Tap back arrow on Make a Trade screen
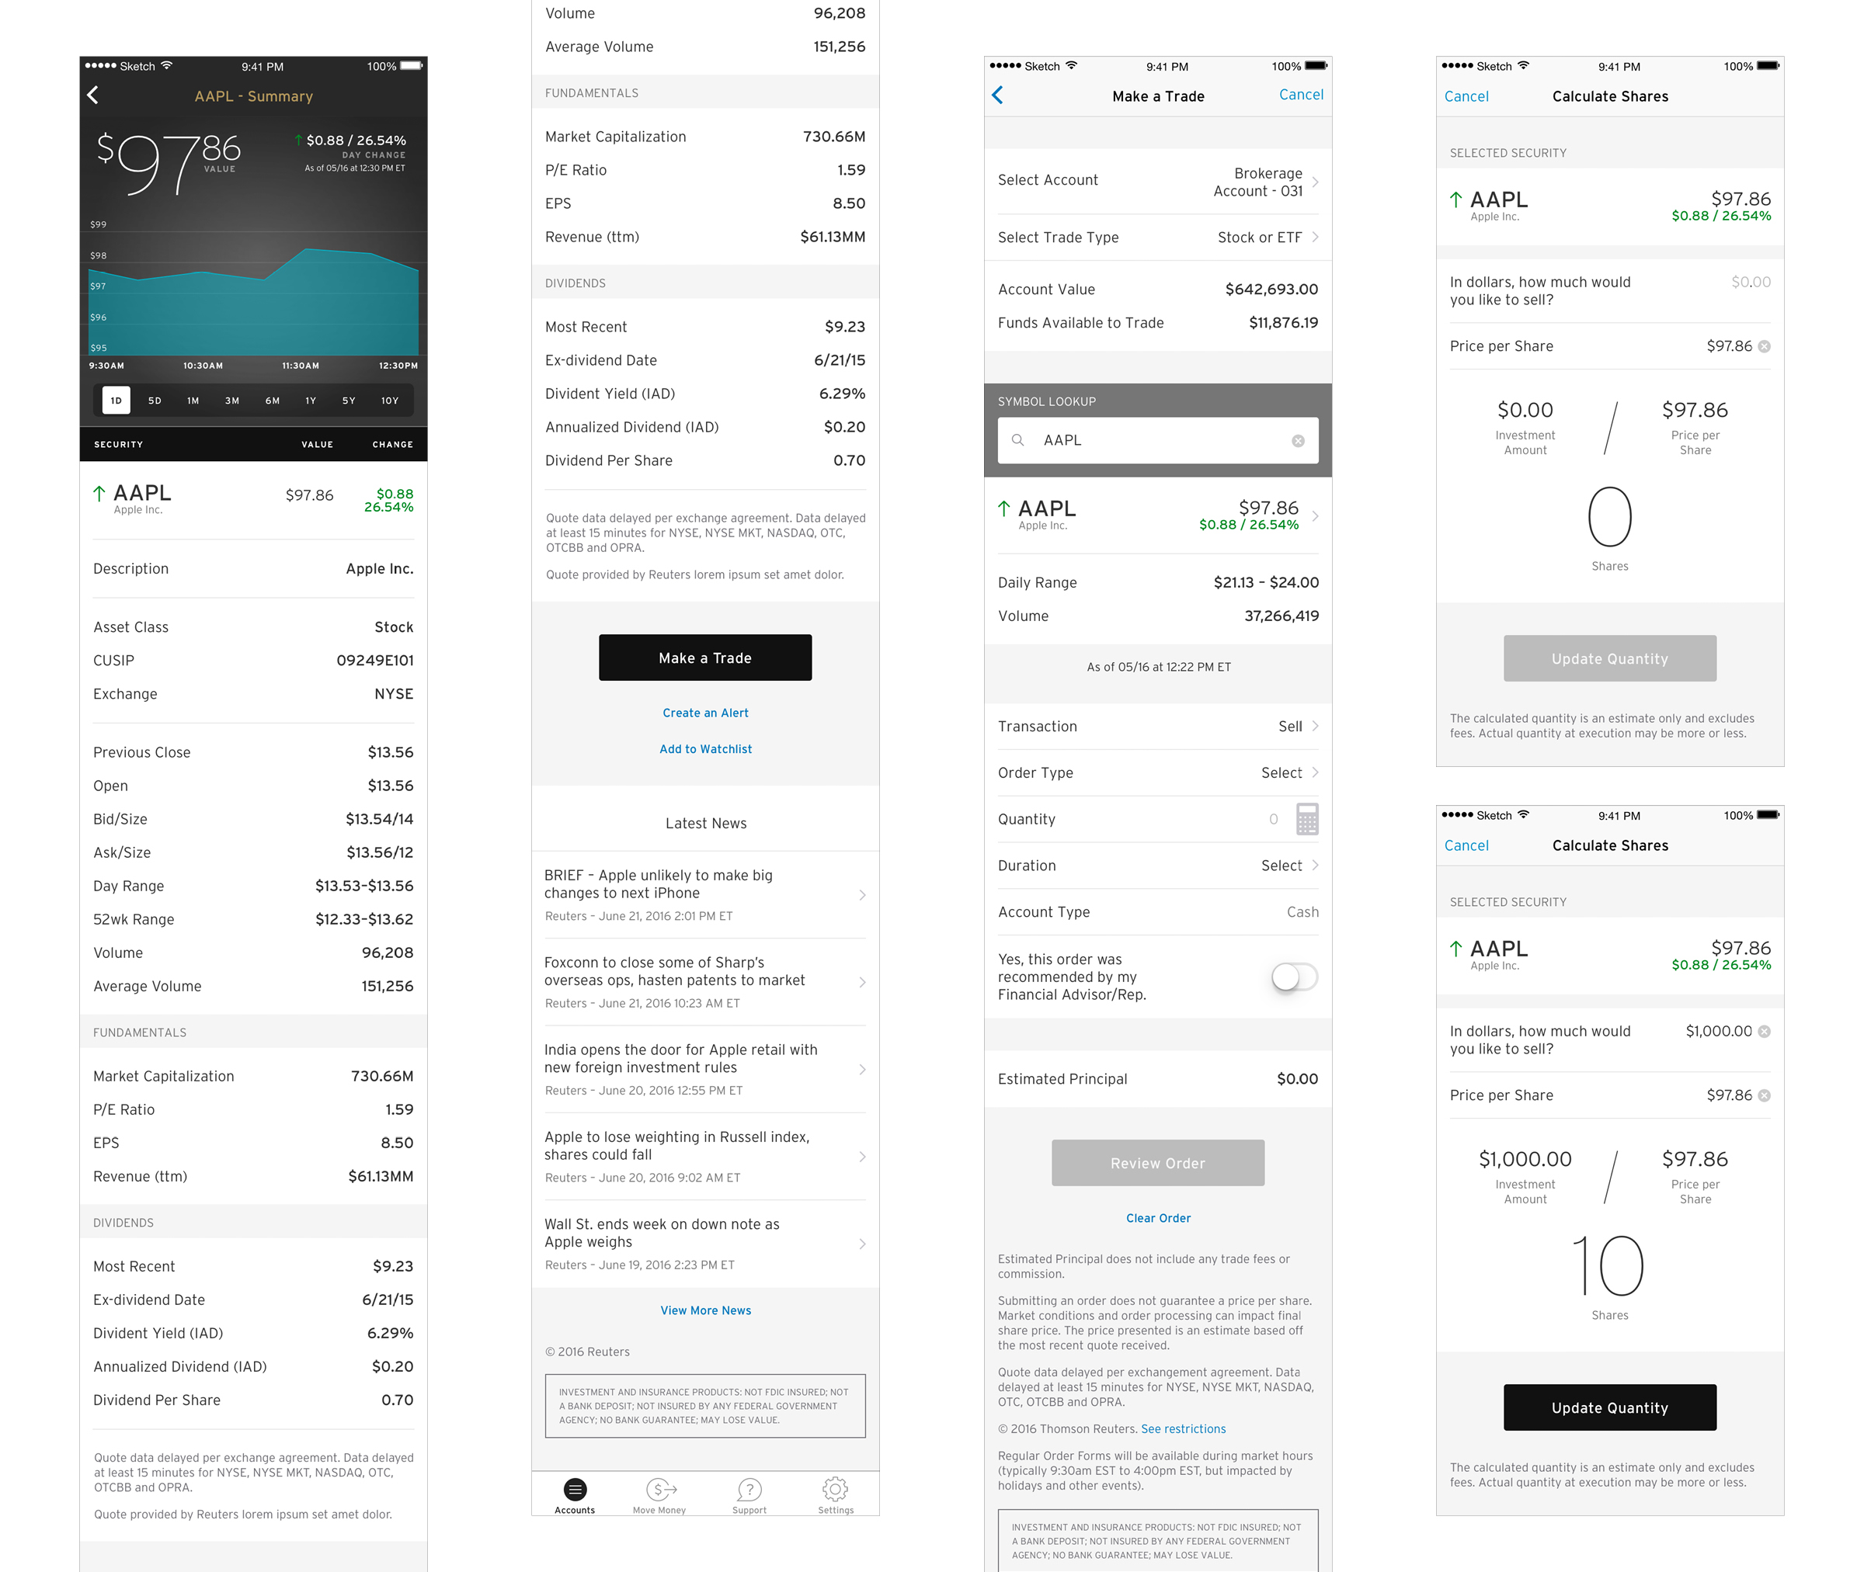 pos(997,95)
